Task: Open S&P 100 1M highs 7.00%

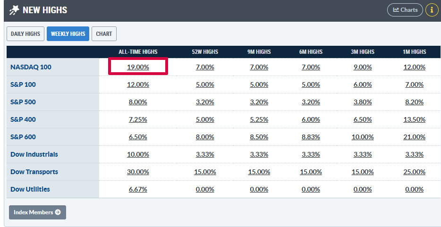Action: pos(415,84)
